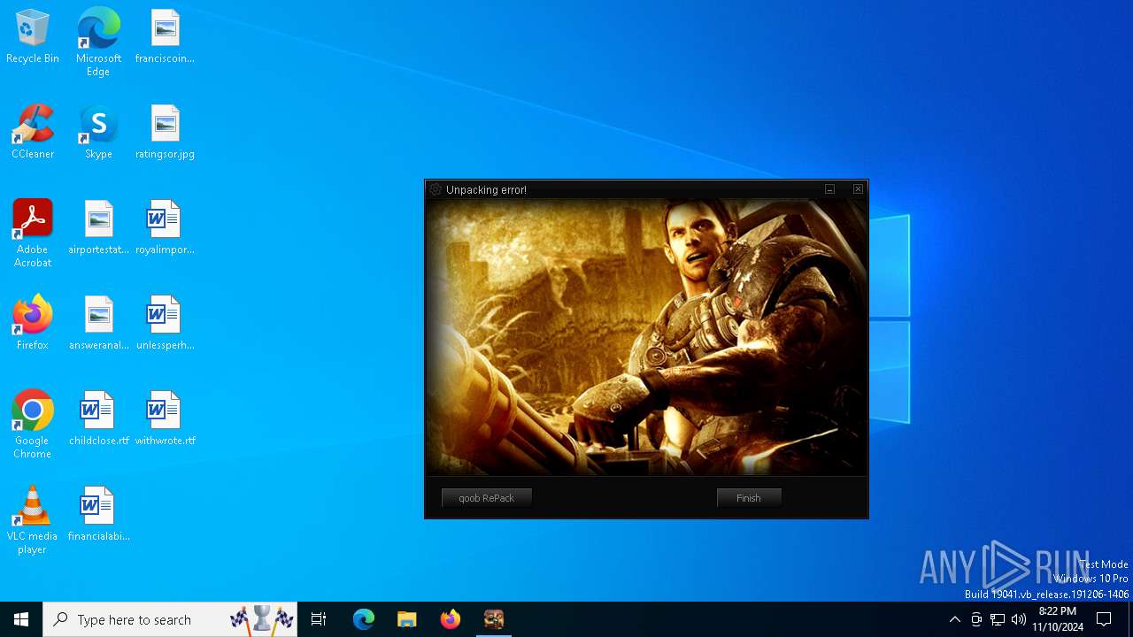Select the childclose.rtf document
This screenshot has height=637, width=1133.
[98, 419]
